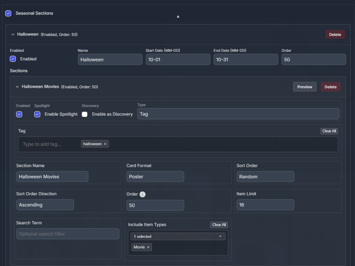Edit the Item Limit field
Image resolution: width=355 pixels, height=266 pixels.
pos(266,205)
